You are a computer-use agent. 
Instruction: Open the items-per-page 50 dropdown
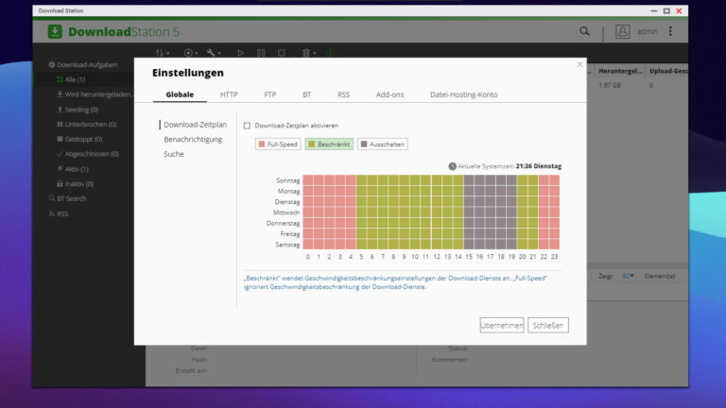tap(628, 276)
